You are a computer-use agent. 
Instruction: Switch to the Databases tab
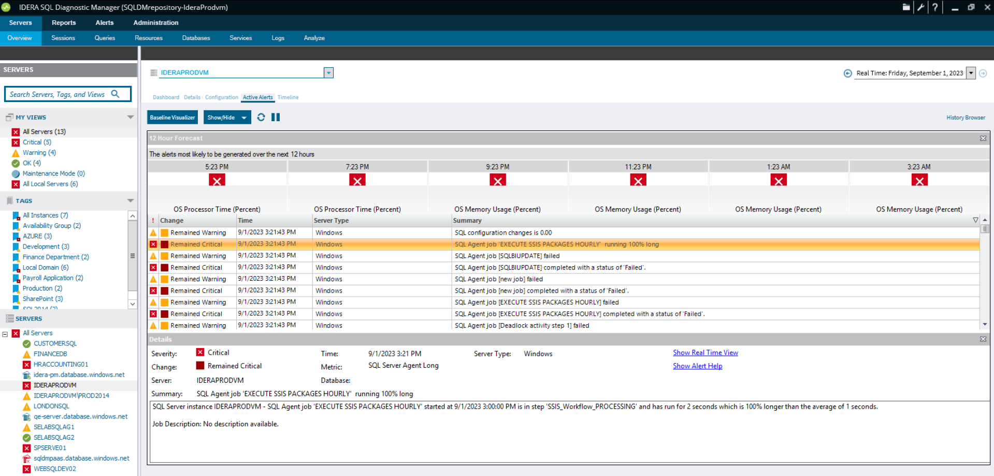coord(196,38)
